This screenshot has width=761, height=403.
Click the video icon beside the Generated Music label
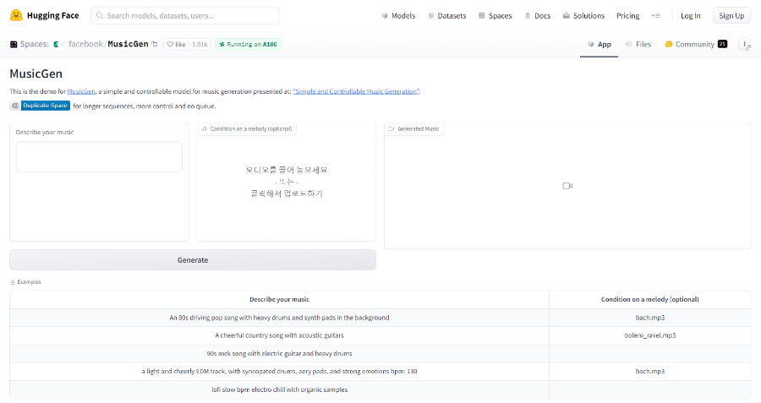tap(391, 129)
